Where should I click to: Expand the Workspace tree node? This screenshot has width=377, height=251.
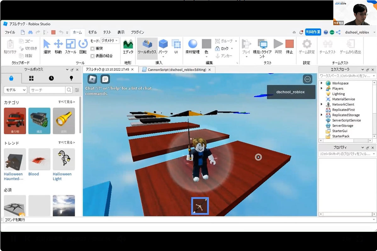coord(322,83)
